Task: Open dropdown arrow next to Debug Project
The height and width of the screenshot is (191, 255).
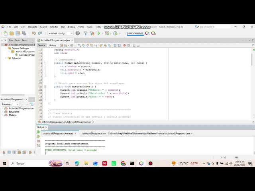Action: tap(111, 33)
